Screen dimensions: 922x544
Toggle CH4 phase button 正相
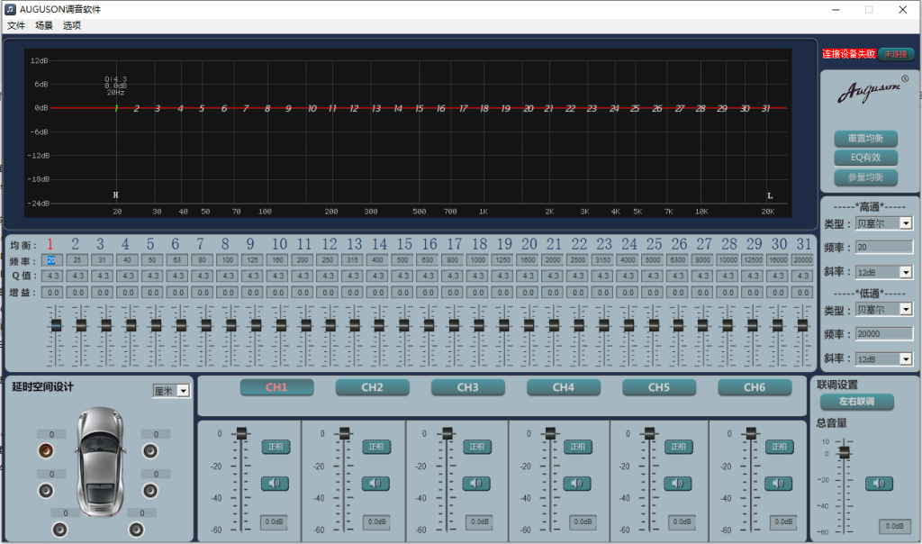point(578,447)
